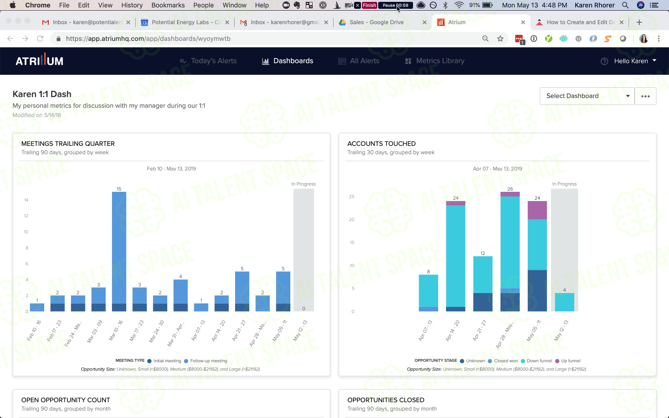Image resolution: width=669 pixels, height=418 pixels.
Task: Click the Mar 10-16 bar labeled 15
Action: pyautogui.click(x=119, y=251)
